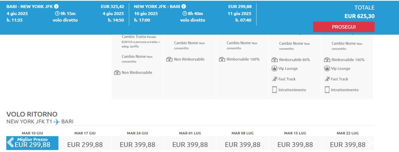Show previous return dates with left chevron

tap(11, 143)
